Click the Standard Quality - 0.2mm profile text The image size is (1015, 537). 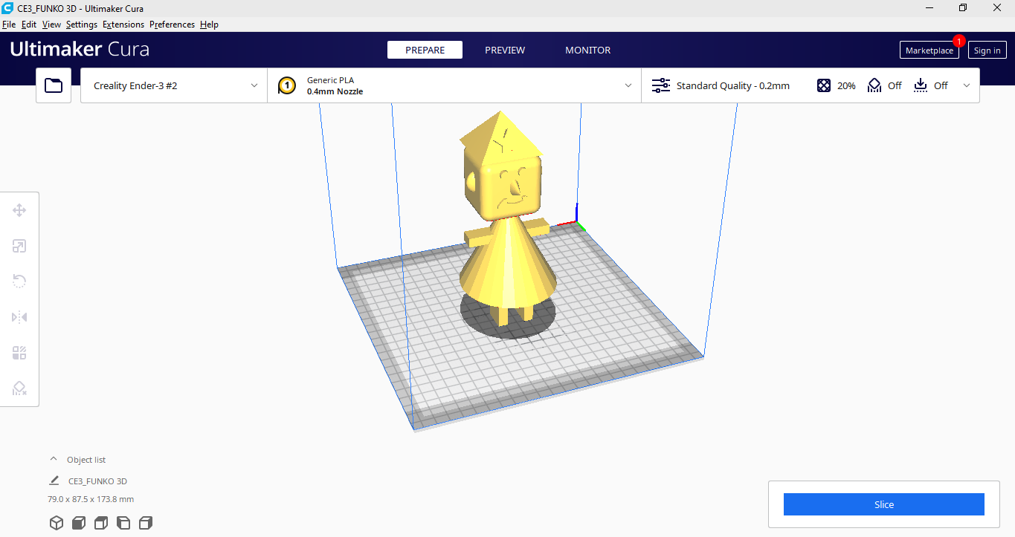[732, 85]
